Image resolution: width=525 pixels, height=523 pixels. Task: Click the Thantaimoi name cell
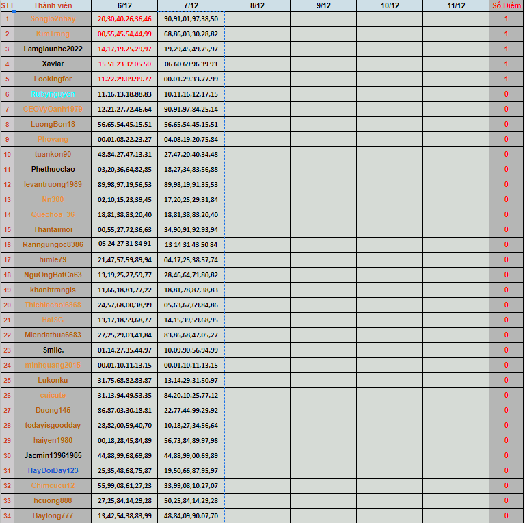point(53,229)
